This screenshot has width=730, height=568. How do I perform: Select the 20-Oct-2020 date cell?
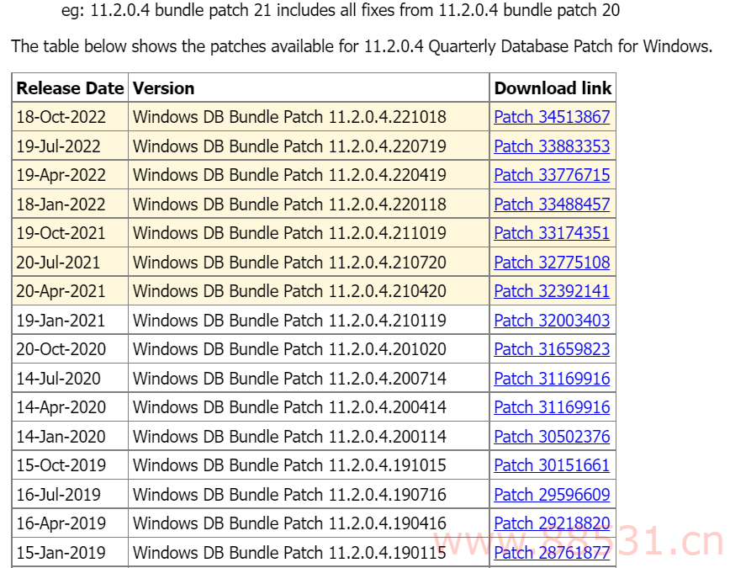[x=71, y=349]
